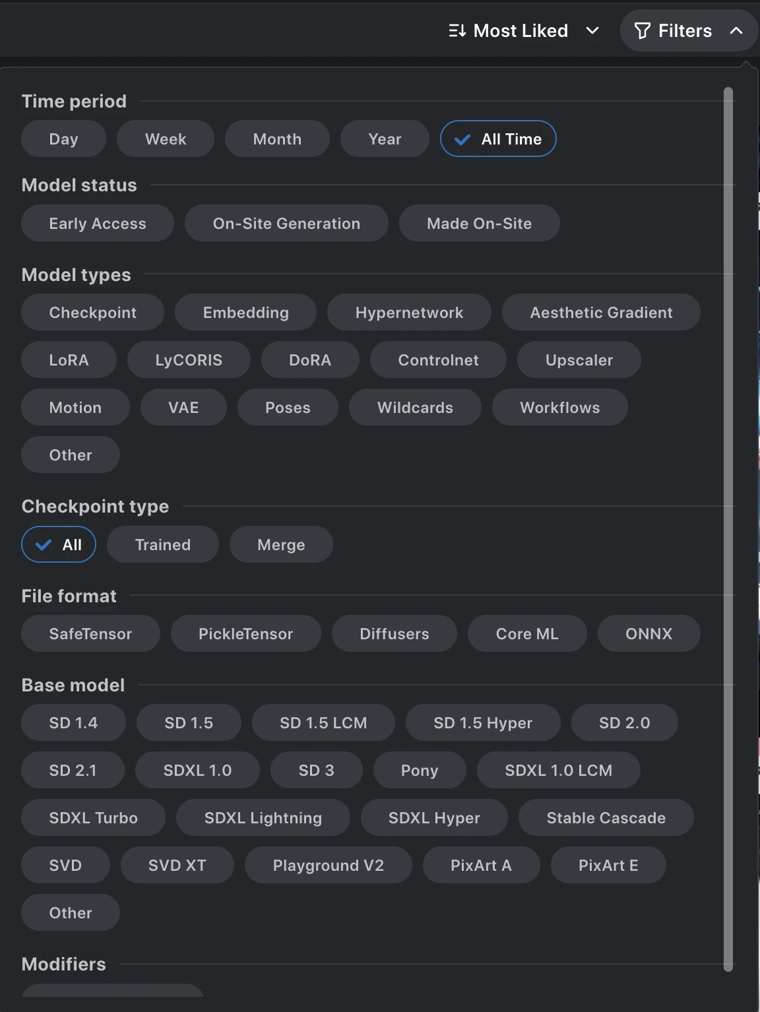Screen dimensions: 760x1012
Task: Toggle the Early Access status filter
Action: tap(98, 224)
